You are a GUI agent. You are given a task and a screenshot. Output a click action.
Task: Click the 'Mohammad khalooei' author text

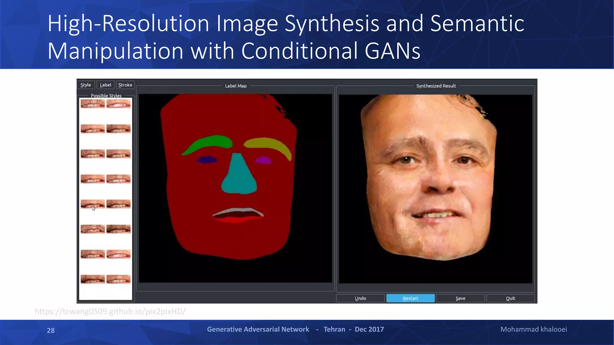(534, 329)
